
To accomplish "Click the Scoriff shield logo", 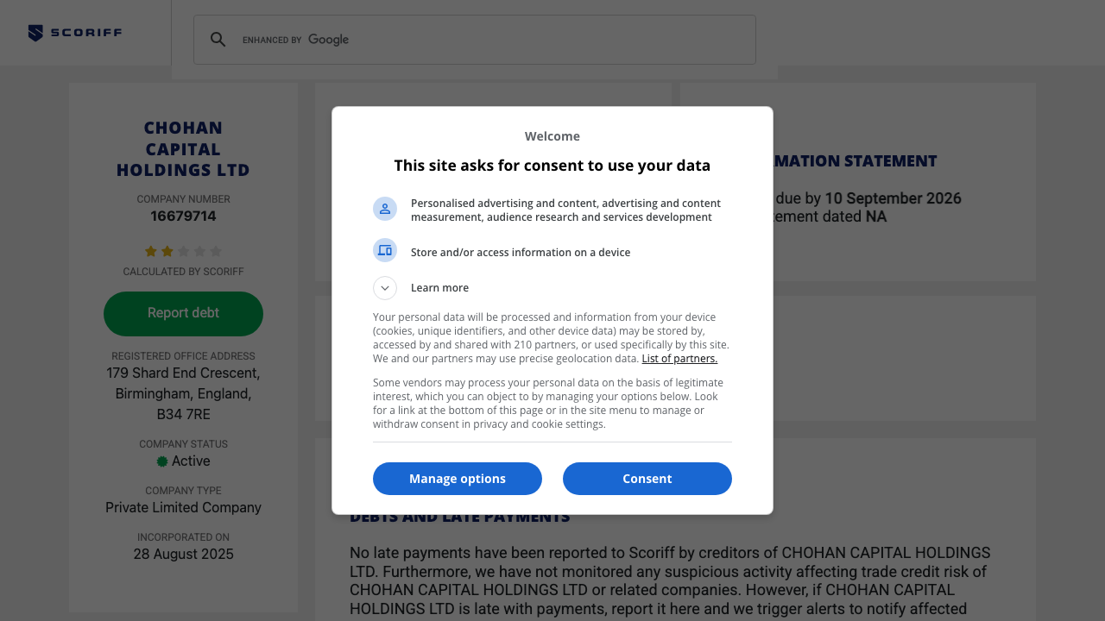I will [35, 33].
